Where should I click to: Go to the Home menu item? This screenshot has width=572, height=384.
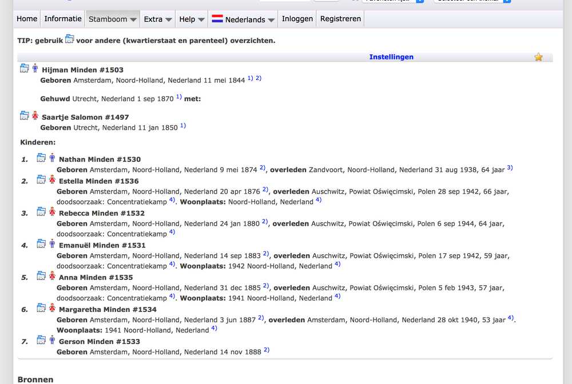[27, 19]
